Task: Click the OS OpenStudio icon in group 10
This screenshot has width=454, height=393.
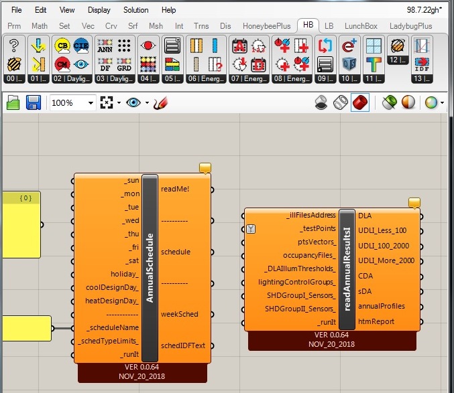Action: (x=349, y=64)
